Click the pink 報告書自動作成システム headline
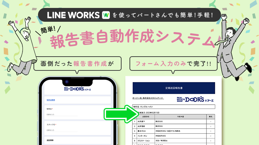This screenshot has width=259, height=145. (x=132, y=39)
